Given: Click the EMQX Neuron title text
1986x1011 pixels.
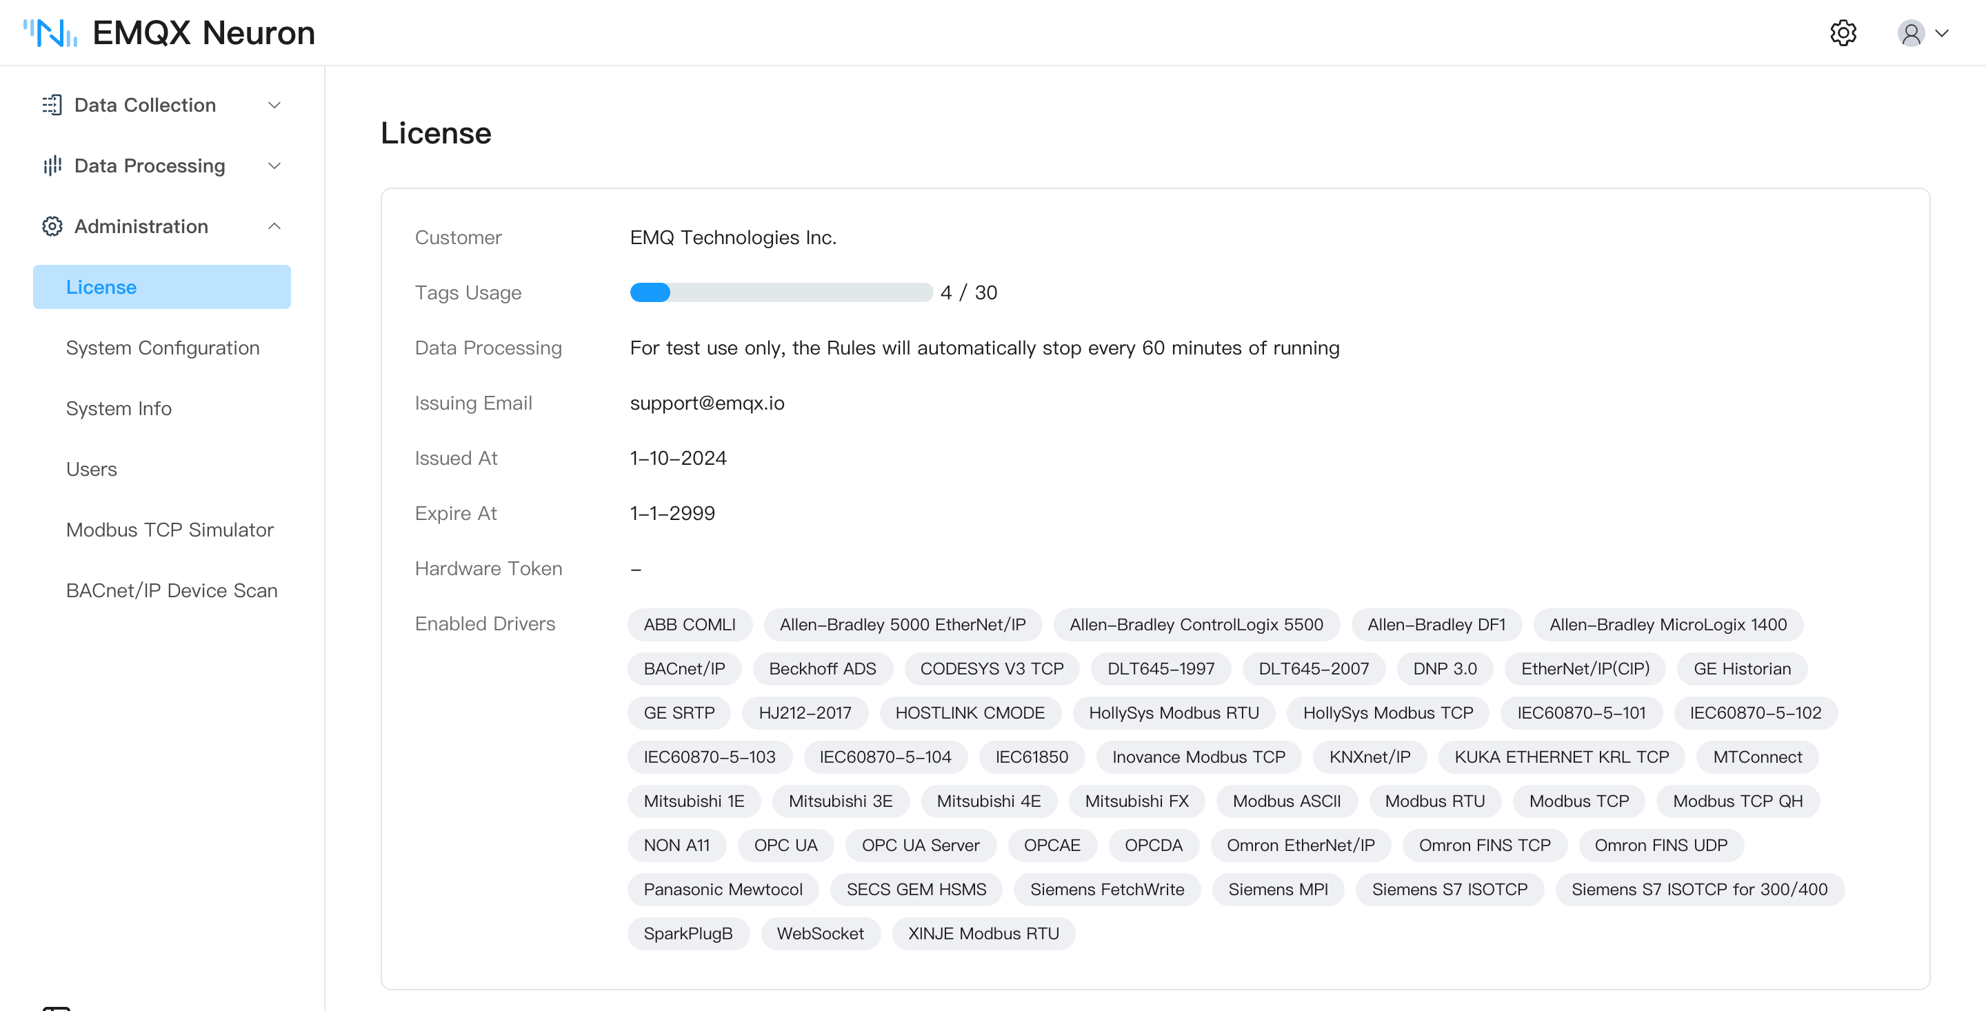Looking at the screenshot, I should pos(203,33).
